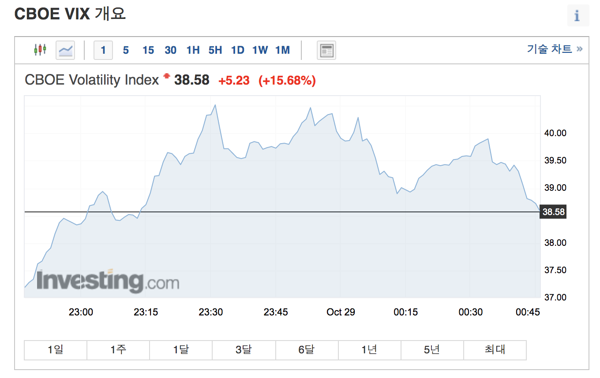Click the 39.50 y-axis label

click(555, 160)
